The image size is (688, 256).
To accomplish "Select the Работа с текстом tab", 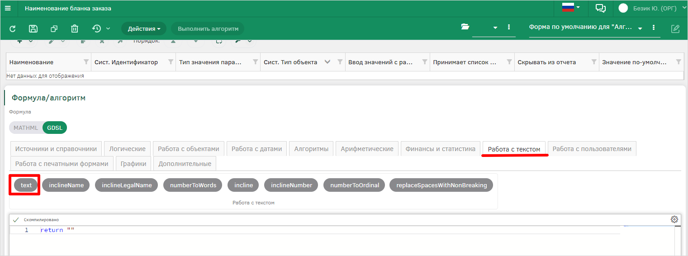I will [x=514, y=149].
